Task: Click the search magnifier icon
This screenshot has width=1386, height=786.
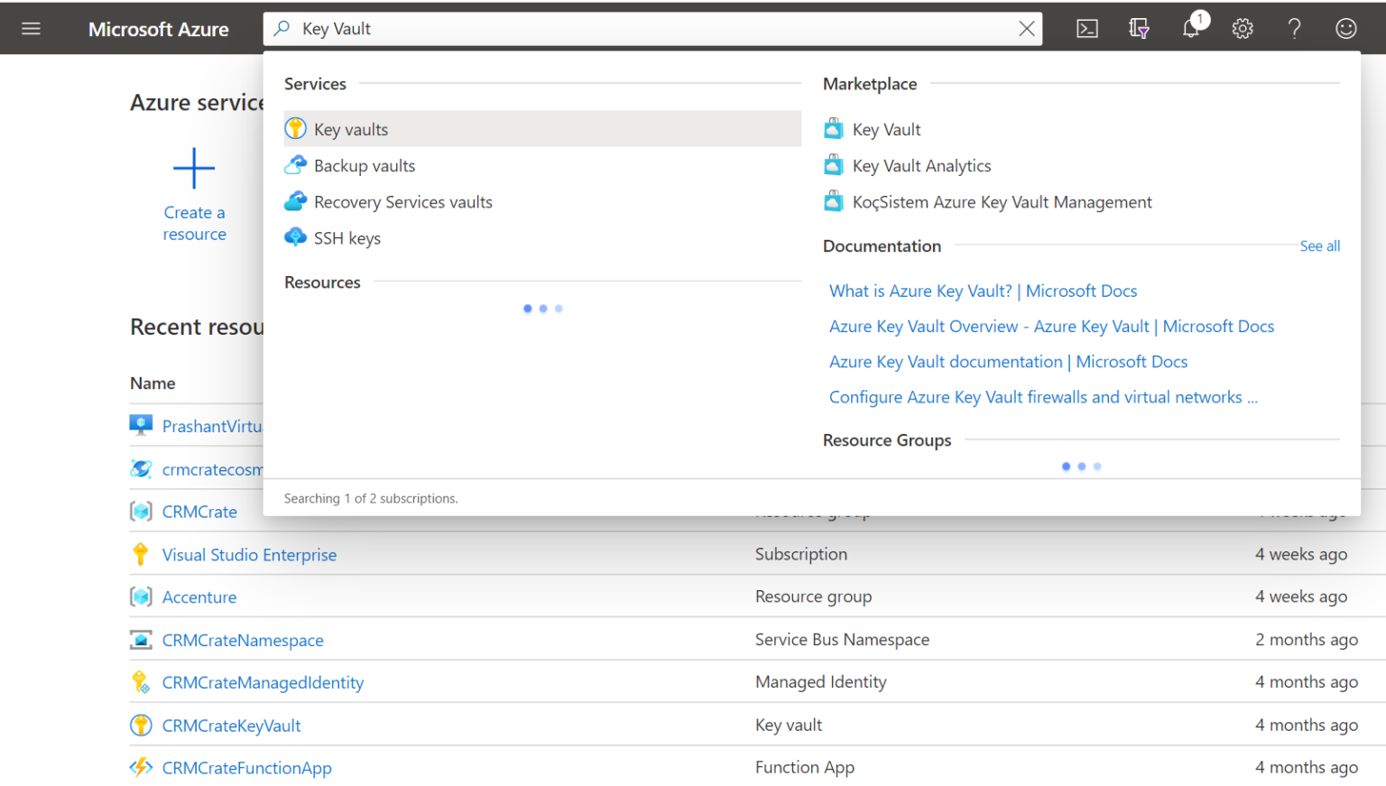Action: [x=282, y=28]
